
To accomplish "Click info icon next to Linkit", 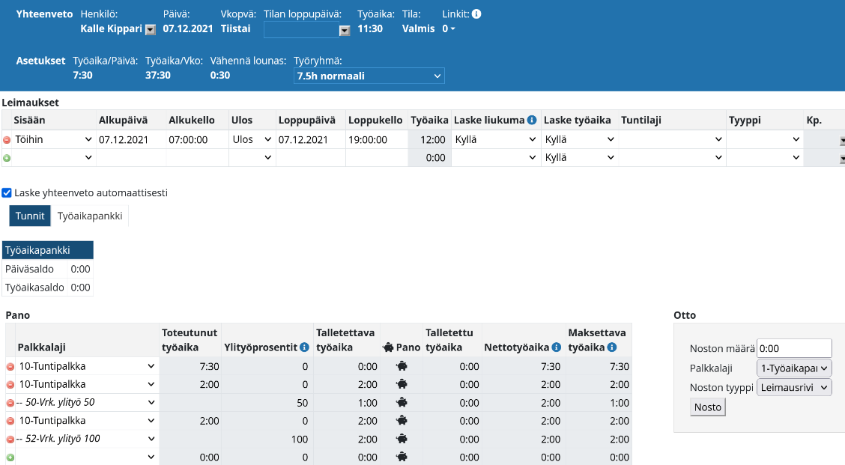I will pos(476,13).
